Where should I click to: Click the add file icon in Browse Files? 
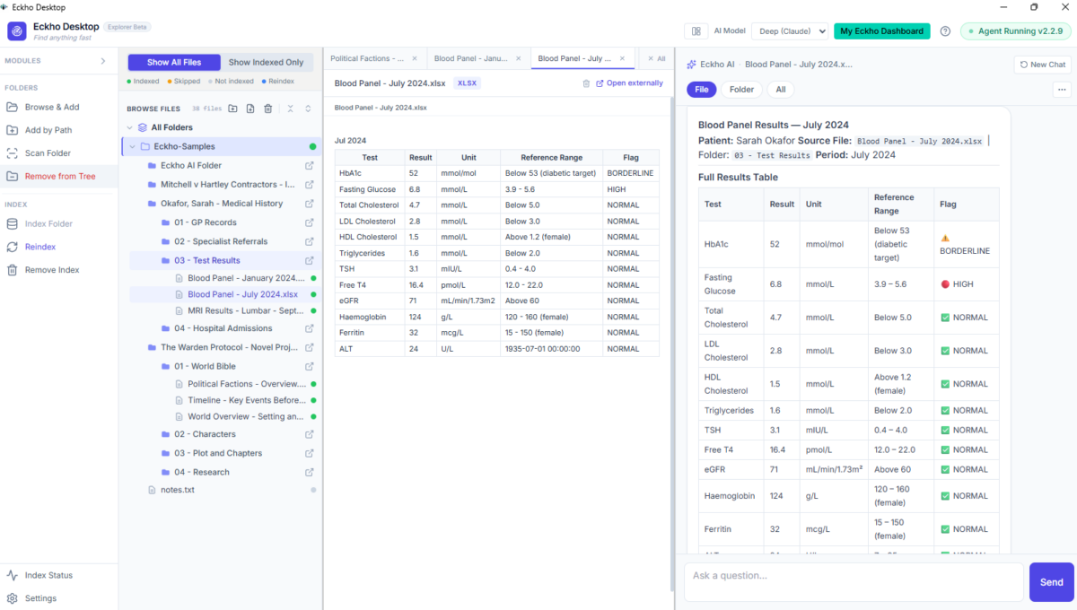tap(250, 109)
